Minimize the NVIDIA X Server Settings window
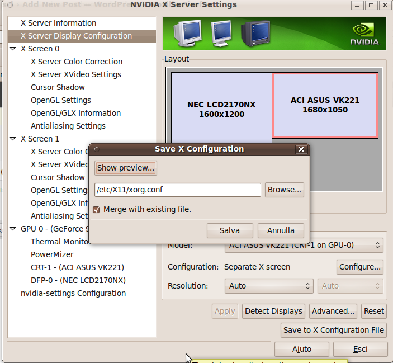This screenshot has height=363, width=393. point(357,5)
